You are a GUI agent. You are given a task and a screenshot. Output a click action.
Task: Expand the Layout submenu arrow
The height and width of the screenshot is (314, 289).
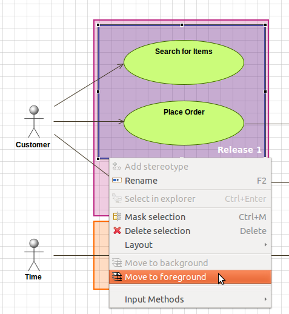coord(265,245)
